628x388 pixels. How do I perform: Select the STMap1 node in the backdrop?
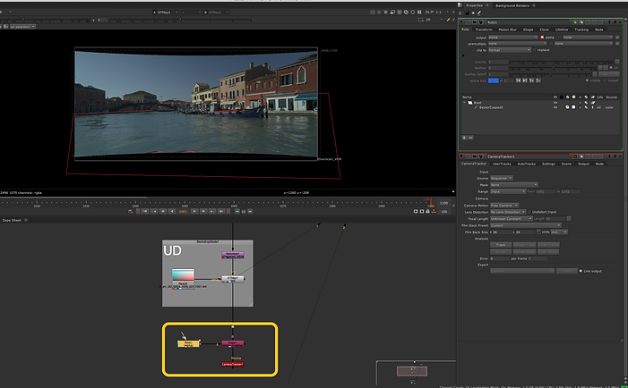point(233,279)
